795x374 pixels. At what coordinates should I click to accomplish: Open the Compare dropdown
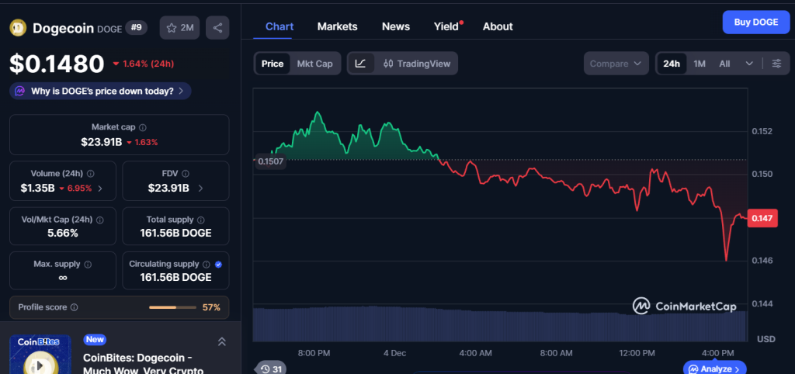(x=616, y=64)
